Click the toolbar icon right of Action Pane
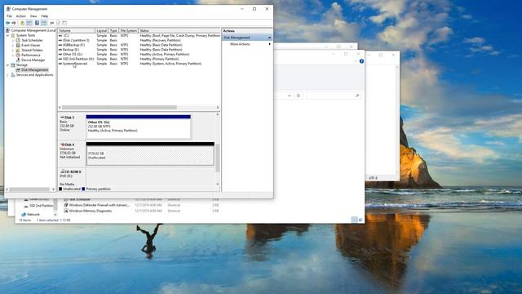This screenshot has height=294, width=522. click(51, 23)
